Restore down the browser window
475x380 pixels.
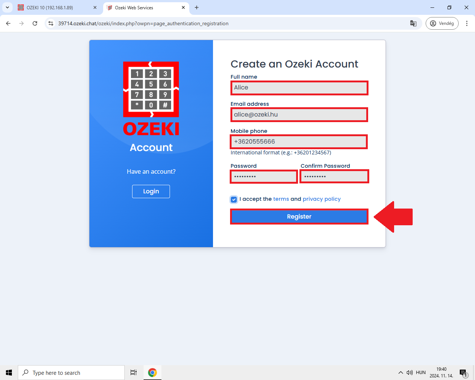point(449,7)
